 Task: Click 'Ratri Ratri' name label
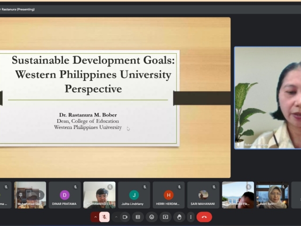(267, 204)
